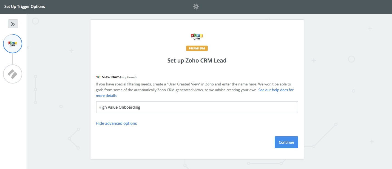The image size is (392, 169).
Task: Click the connector line between sidebar steps
Action: [13, 59]
